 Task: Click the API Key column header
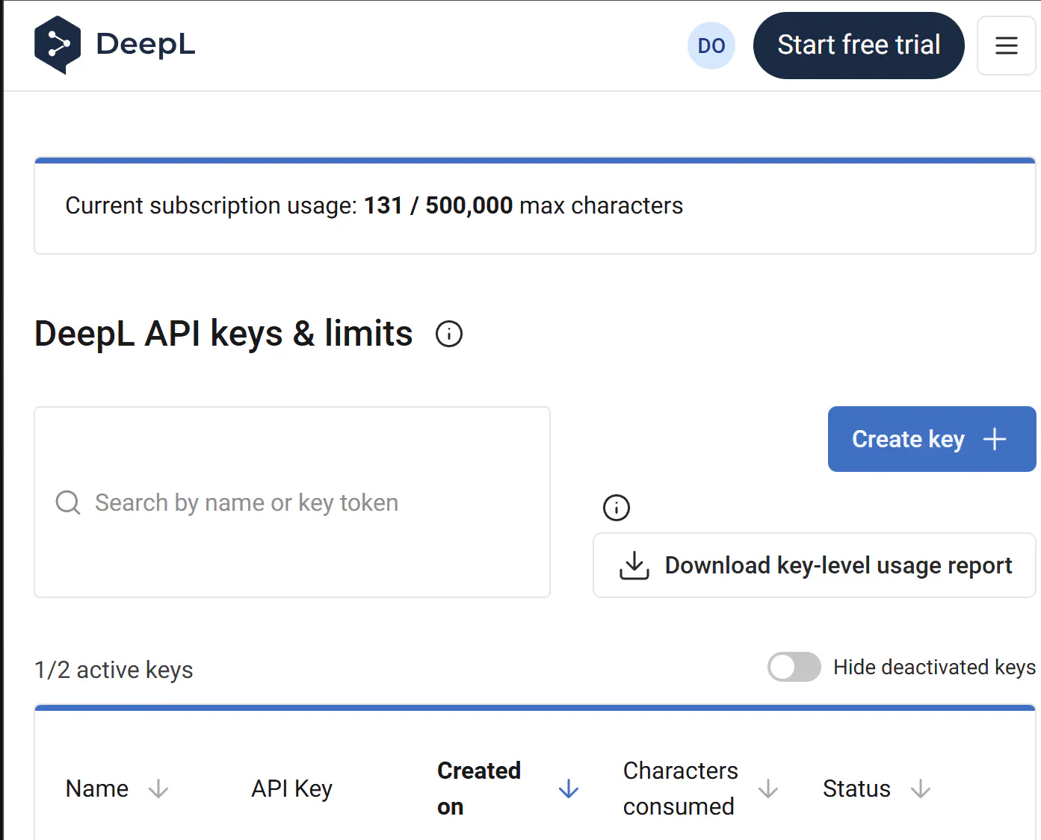tap(292, 788)
